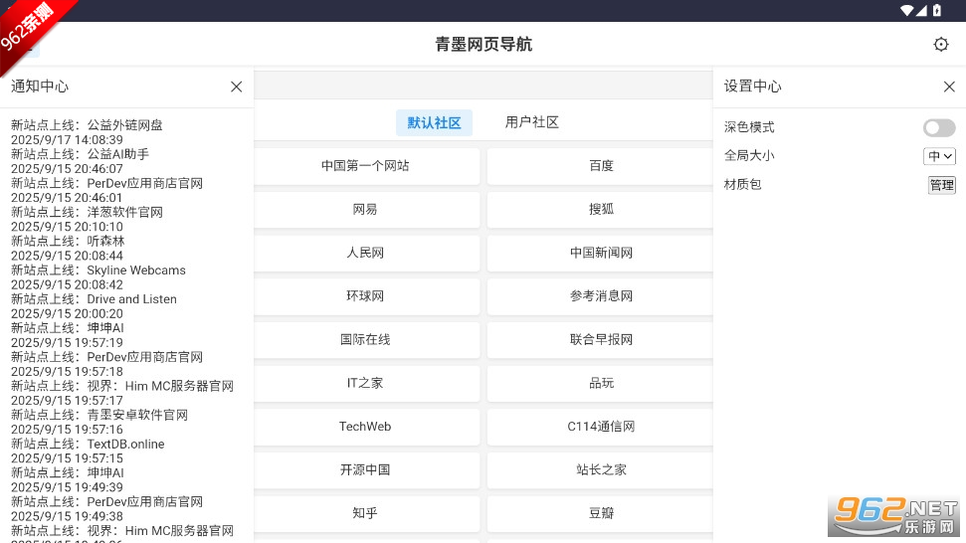
Task: Open the 豆瓣 site card
Action: [x=600, y=513]
